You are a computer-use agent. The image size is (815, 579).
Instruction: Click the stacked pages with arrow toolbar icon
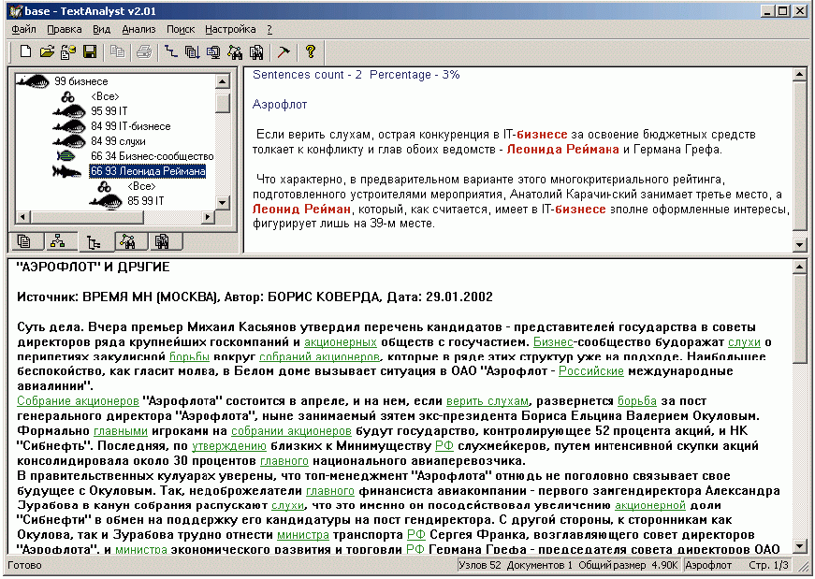pos(193,51)
